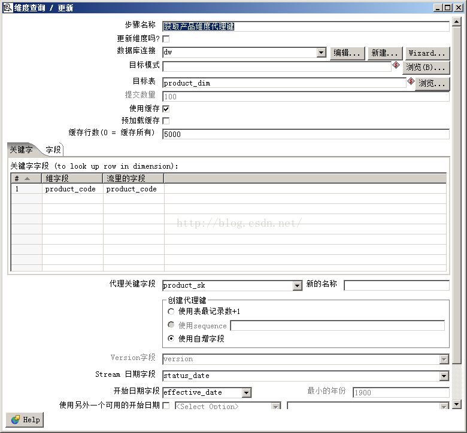Open Help button
The image size is (467, 433).
point(25,420)
